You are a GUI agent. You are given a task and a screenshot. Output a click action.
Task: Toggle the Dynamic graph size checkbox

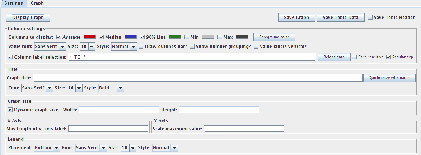click(10, 110)
